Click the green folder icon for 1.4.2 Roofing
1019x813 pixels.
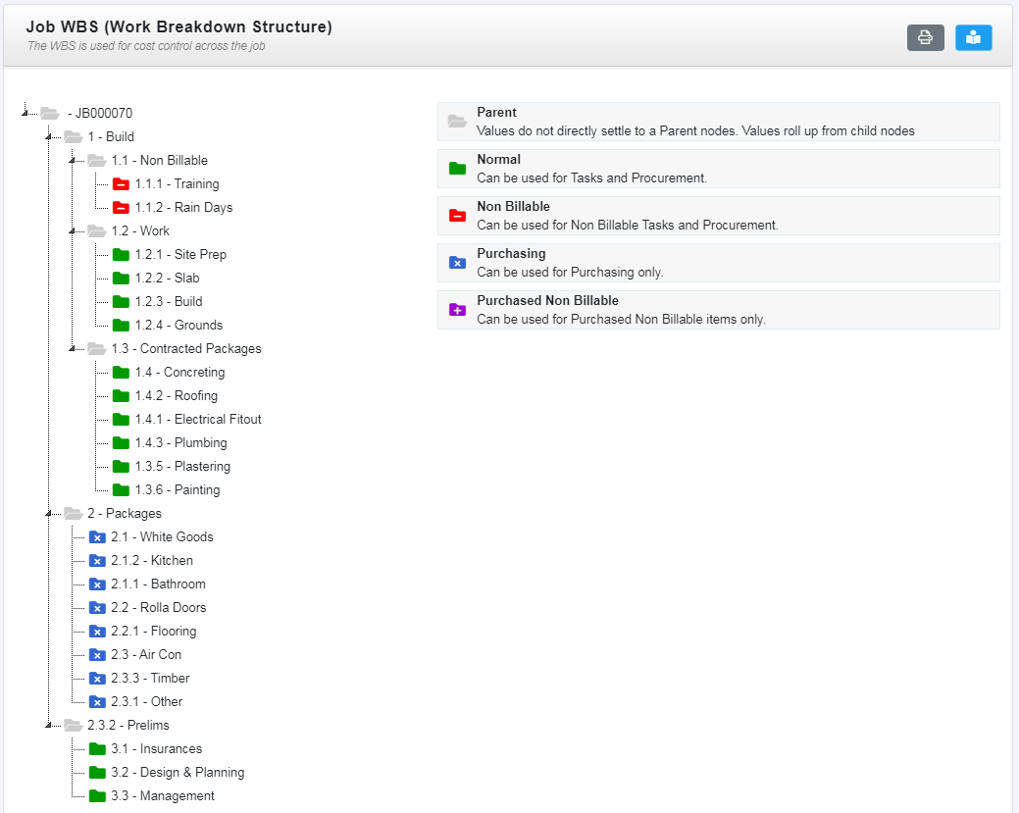pos(121,396)
